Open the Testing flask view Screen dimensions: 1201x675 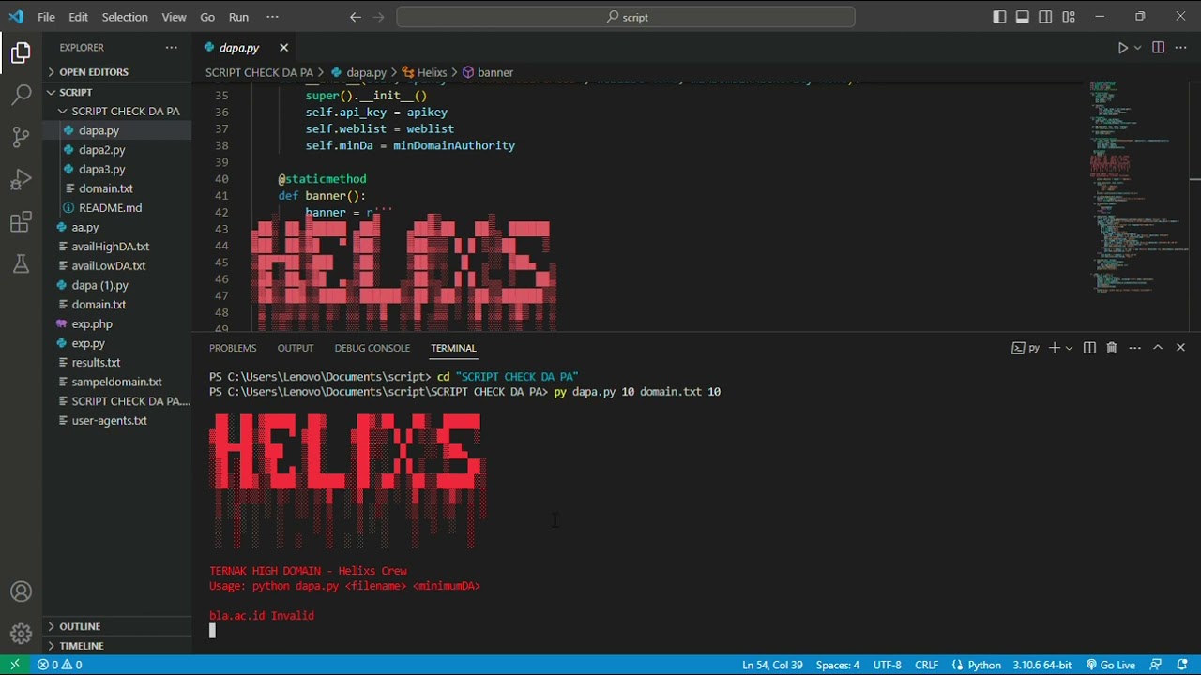click(x=21, y=264)
